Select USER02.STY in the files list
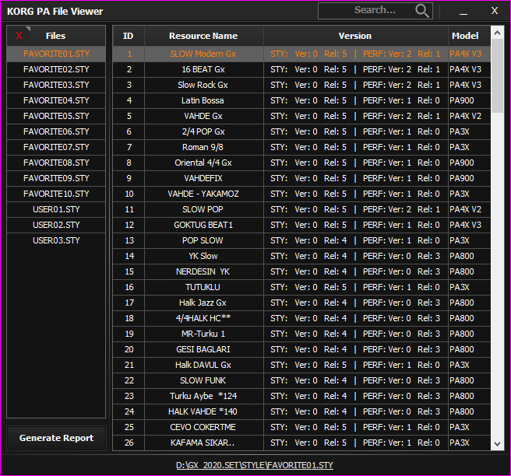Screen dimensions: 511x476 (x=56, y=225)
